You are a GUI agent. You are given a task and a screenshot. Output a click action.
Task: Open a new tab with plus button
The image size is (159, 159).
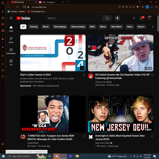(x=67, y=2)
